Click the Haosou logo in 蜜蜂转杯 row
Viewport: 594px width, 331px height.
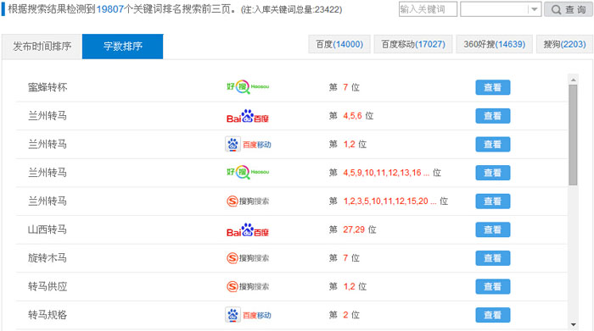(x=248, y=87)
